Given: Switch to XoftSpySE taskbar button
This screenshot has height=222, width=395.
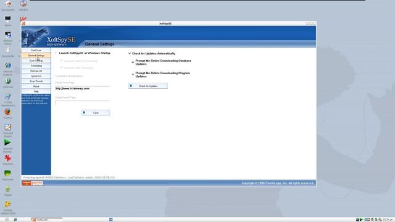Looking at the screenshot, I should [47, 220].
